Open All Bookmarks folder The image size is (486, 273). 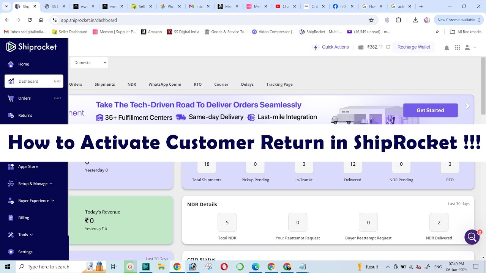465,32
